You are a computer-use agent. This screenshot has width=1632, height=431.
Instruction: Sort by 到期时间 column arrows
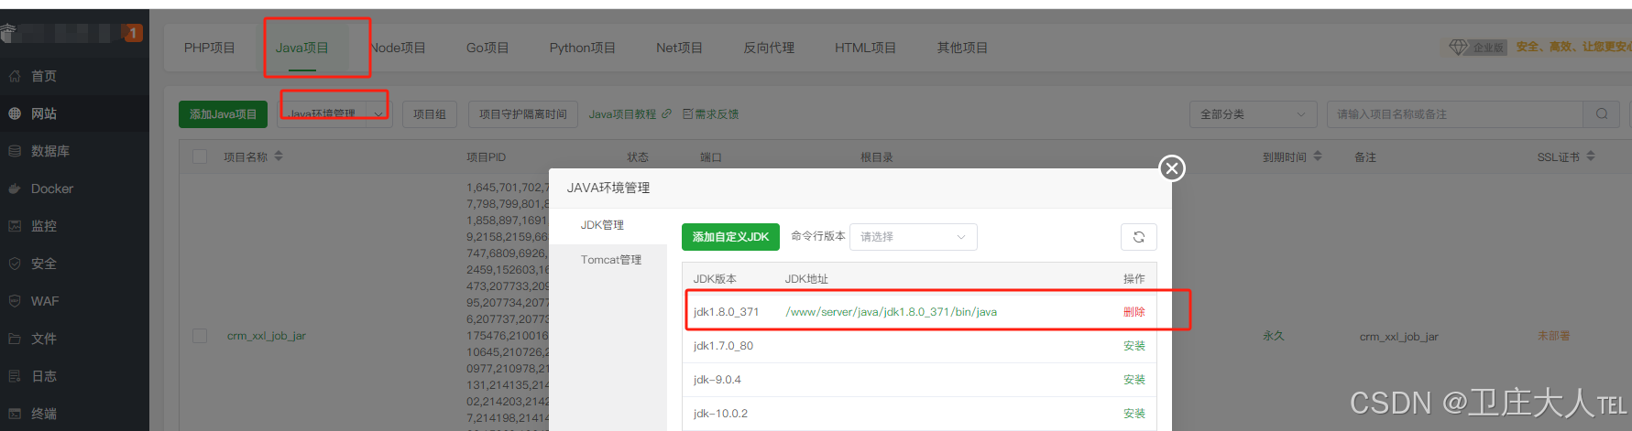(1318, 156)
